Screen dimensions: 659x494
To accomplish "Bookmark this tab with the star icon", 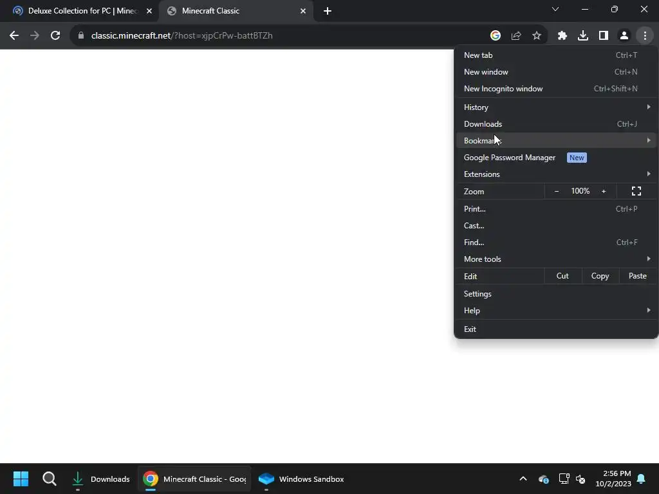I will 537,36.
